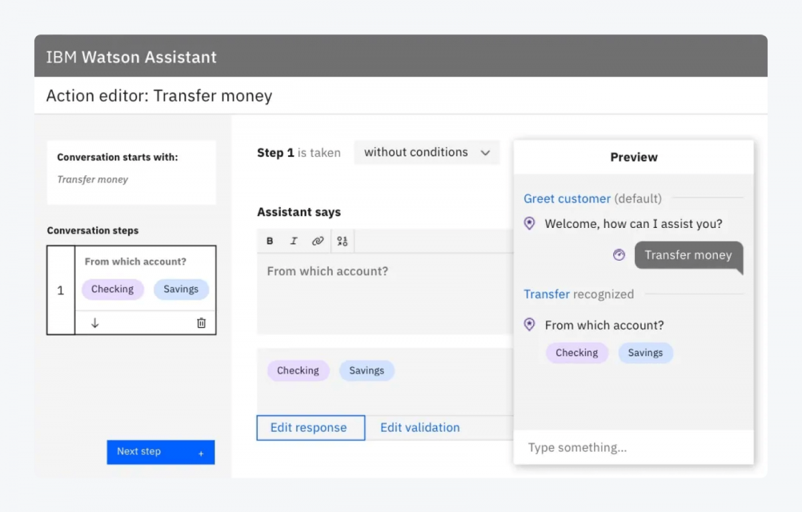Click the down arrow icon in step 1
The height and width of the screenshot is (512, 802).
click(x=95, y=322)
